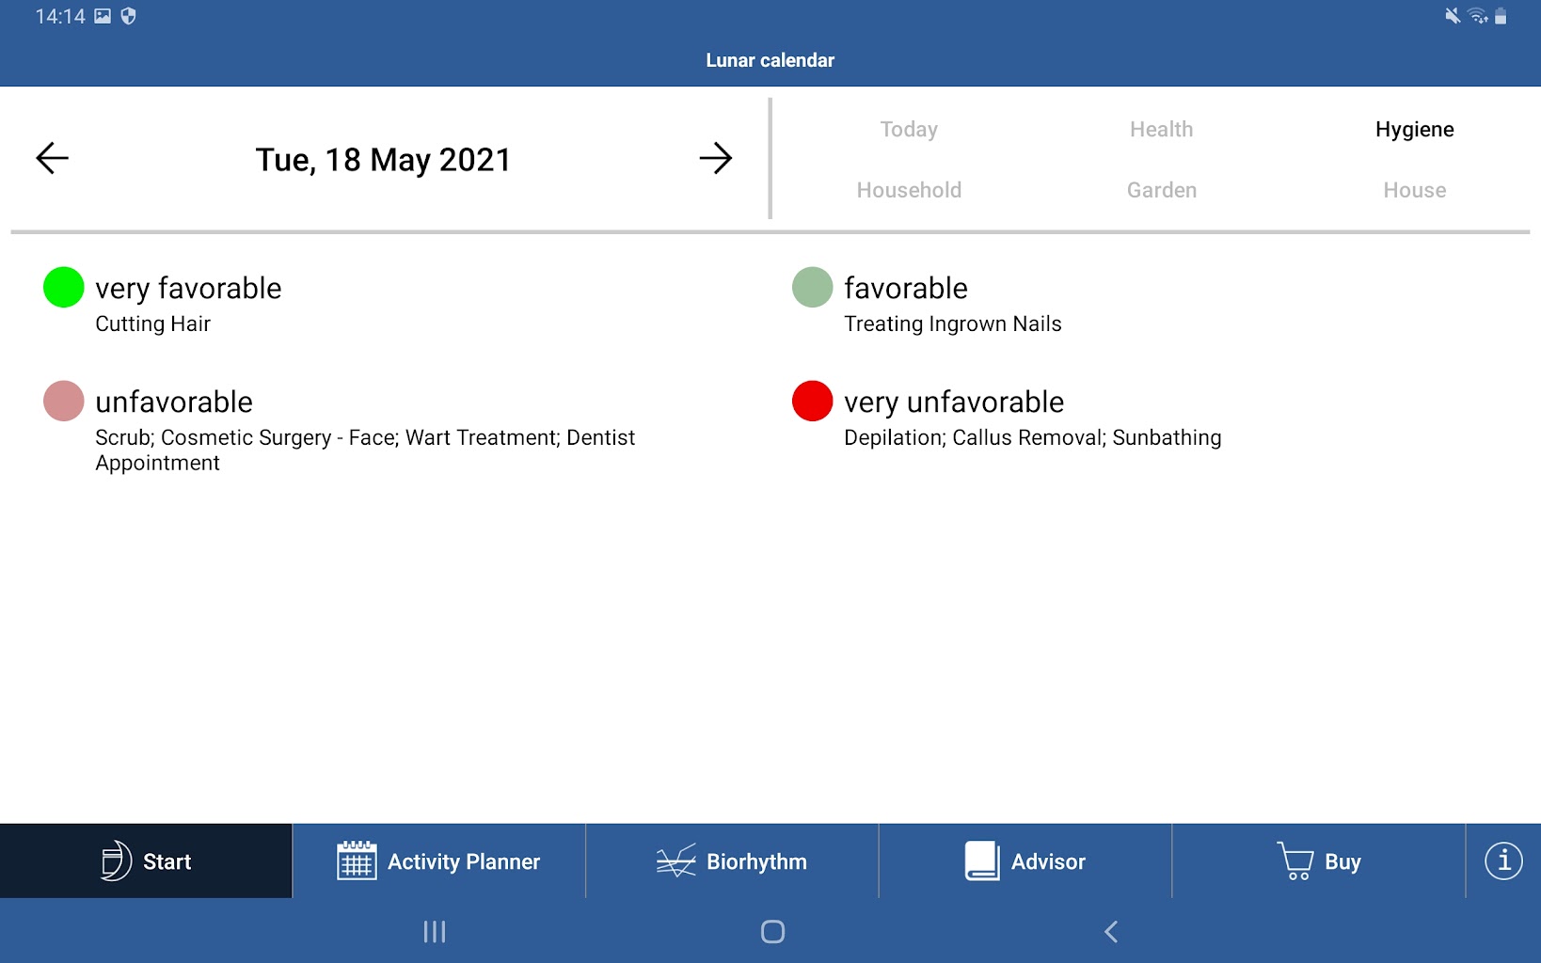Open Android recent apps button

(x=434, y=931)
